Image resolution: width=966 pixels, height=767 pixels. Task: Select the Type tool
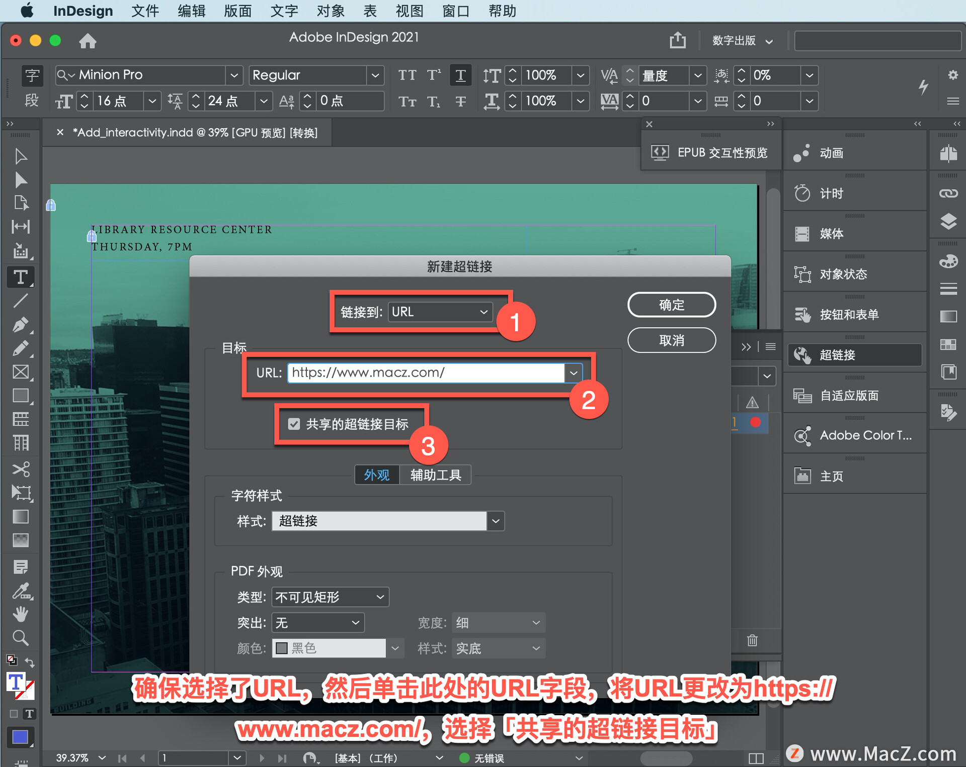[x=21, y=277]
